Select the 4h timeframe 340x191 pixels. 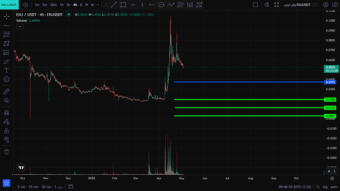click(75, 5)
